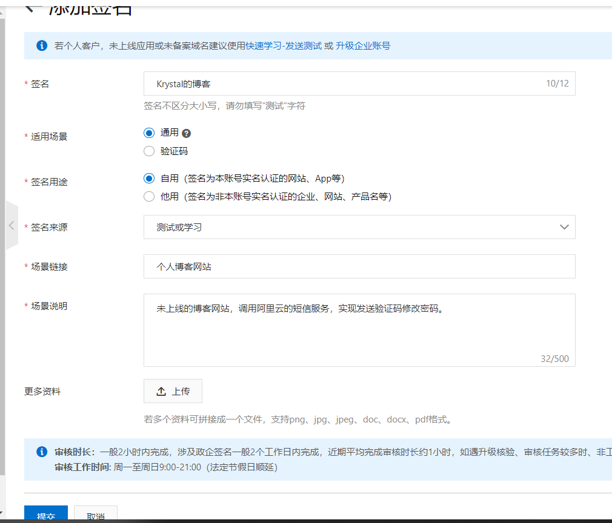Viewport: 612px width, 523px height.
Task: Click the 签名 field label
Action: 40,84
